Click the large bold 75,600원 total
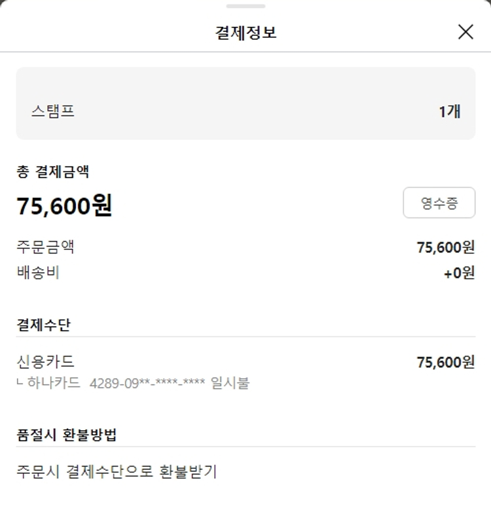The width and height of the screenshot is (491, 508). pyautogui.click(x=64, y=206)
